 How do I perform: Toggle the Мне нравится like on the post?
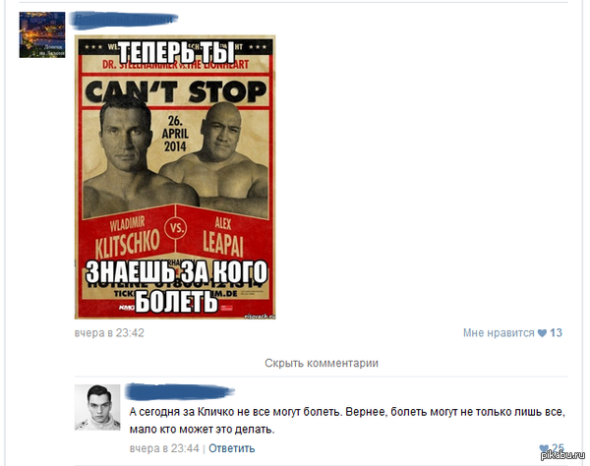pos(499,333)
